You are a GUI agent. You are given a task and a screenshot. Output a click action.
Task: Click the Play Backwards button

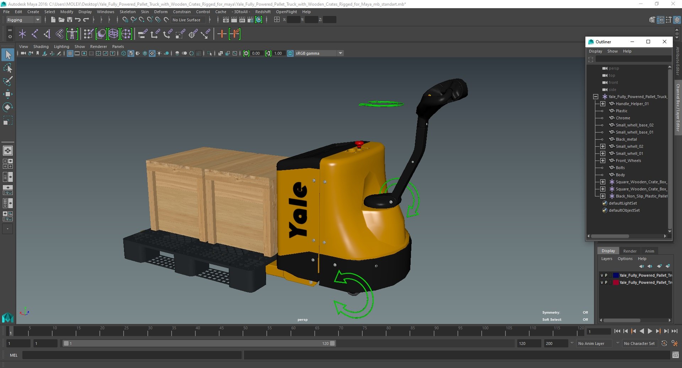(642, 331)
